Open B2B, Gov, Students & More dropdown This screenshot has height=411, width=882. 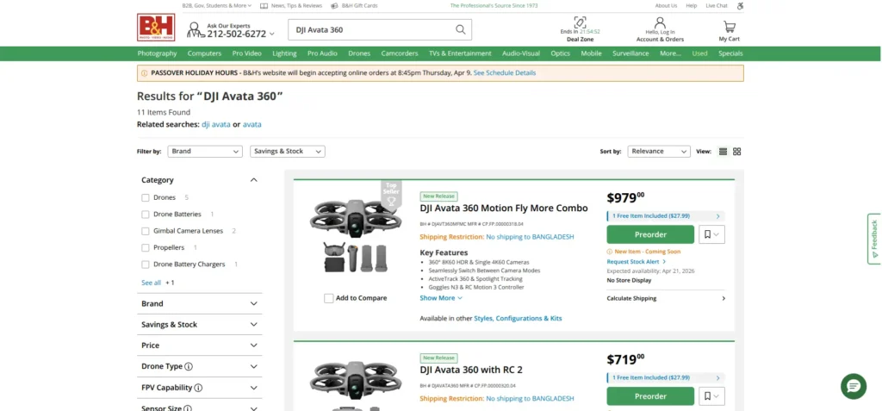pyautogui.click(x=216, y=6)
